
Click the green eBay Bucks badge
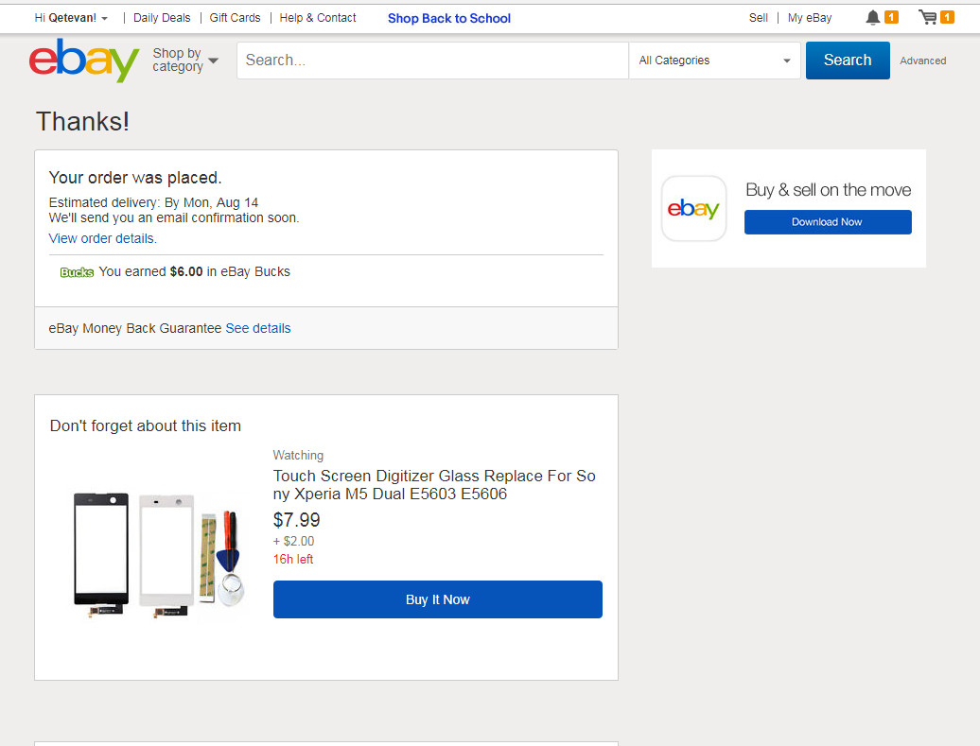pos(77,272)
